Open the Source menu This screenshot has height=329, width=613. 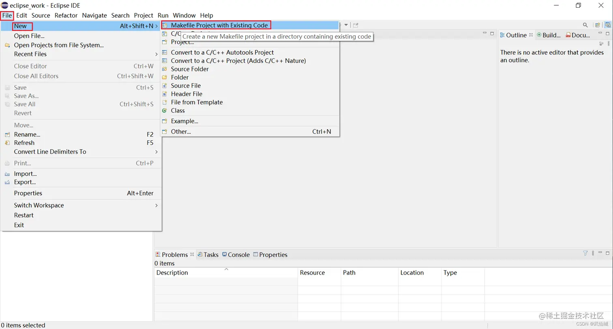click(x=41, y=15)
